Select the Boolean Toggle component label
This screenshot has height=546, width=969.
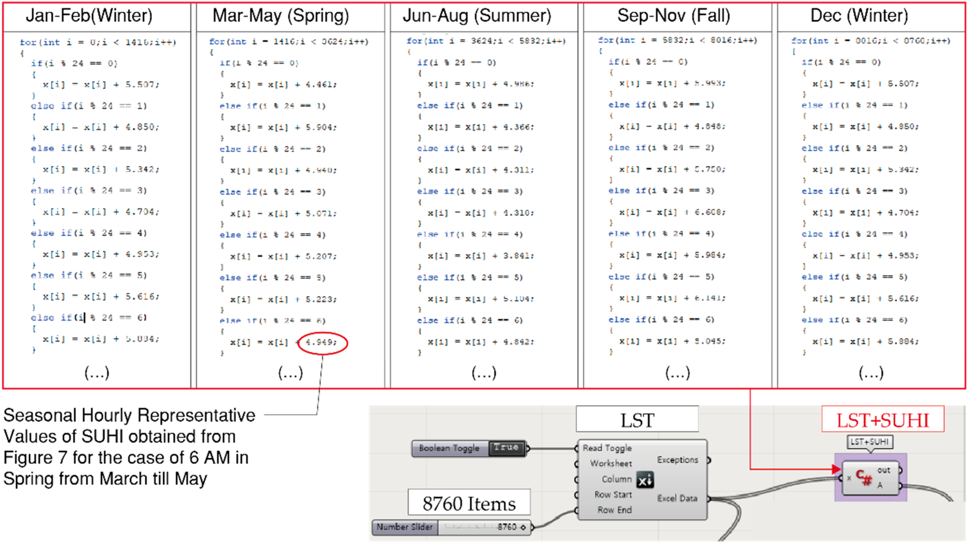pyautogui.click(x=449, y=448)
